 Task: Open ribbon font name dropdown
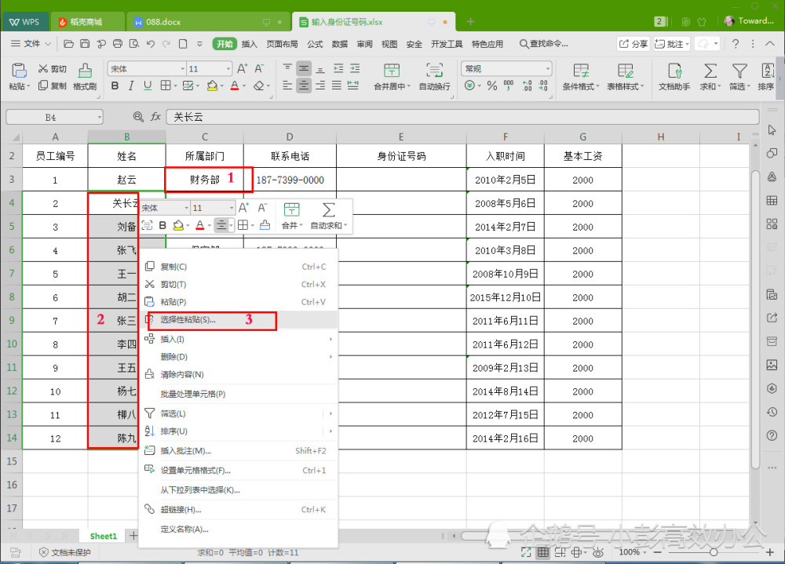point(183,68)
